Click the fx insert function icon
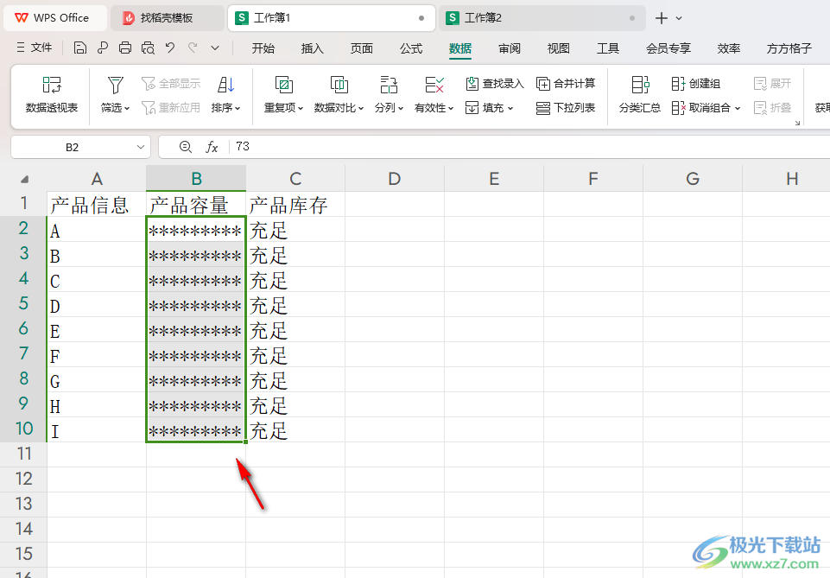The image size is (830, 578). pos(212,147)
